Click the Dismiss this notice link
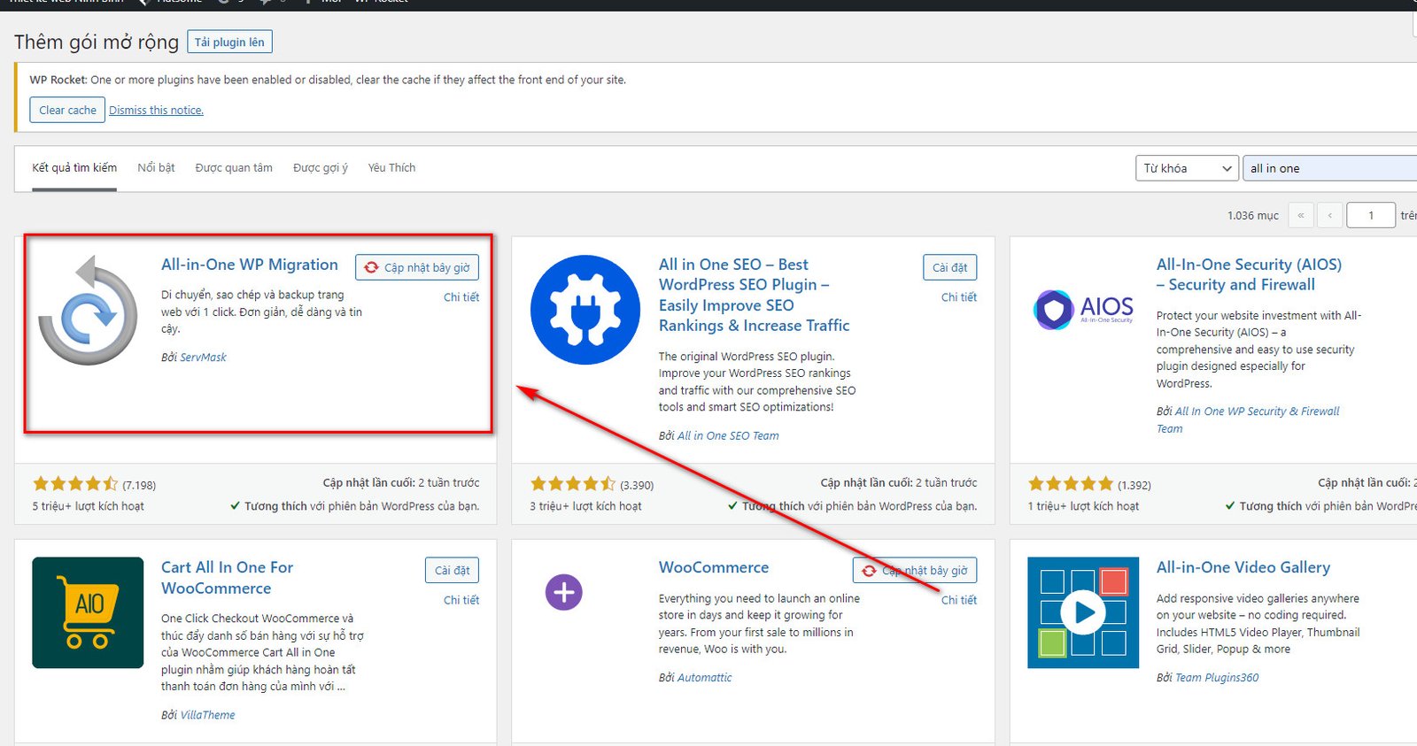 point(156,111)
